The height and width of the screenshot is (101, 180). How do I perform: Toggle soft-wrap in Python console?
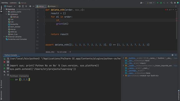(x=8, y=59)
